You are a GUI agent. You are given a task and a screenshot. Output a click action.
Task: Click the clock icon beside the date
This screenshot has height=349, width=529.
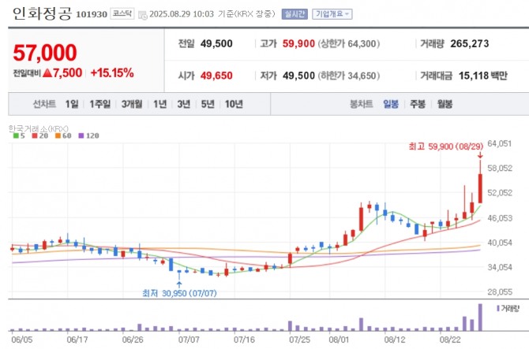click(x=143, y=15)
